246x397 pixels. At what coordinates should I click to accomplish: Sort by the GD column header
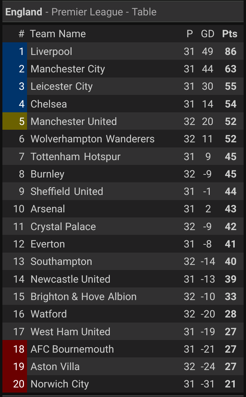pos(207,34)
